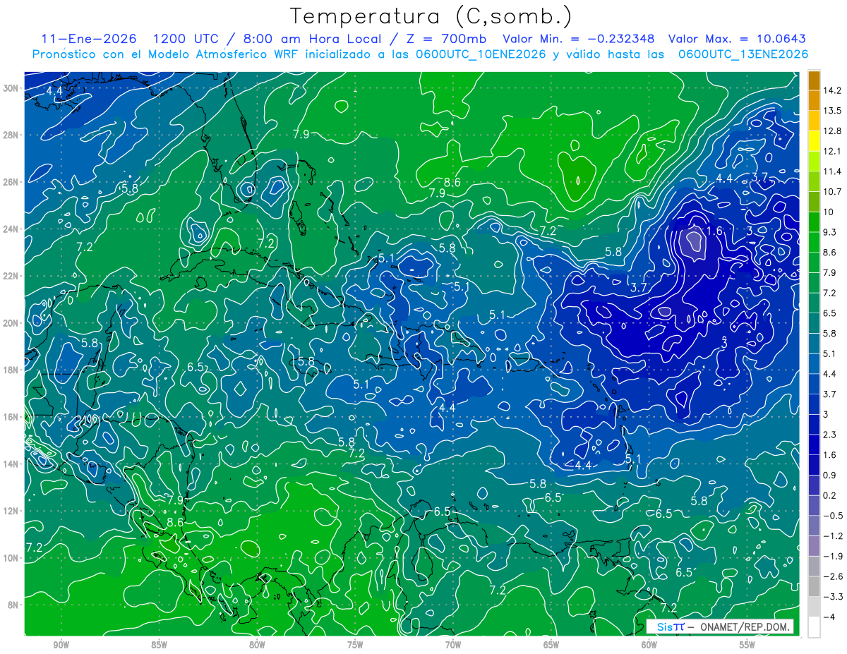Click the '26N' latitude axis label
The height and width of the screenshot is (654, 847).
tap(11, 182)
